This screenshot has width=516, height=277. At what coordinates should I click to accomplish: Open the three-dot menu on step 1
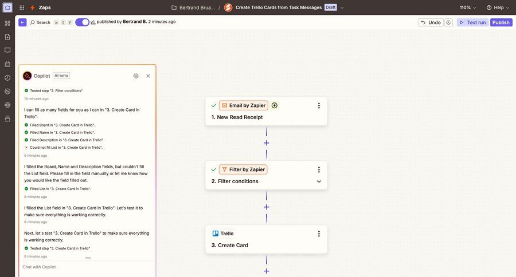[319, 105]
